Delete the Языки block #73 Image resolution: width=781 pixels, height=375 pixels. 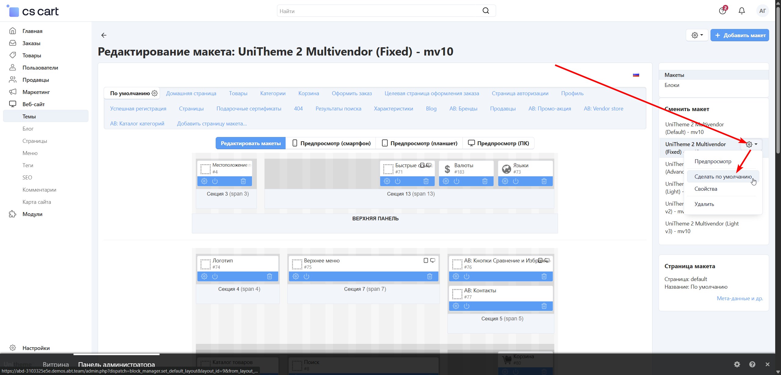544,181
